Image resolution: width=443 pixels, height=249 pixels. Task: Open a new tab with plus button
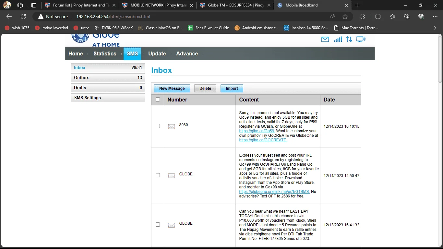(x=357, y=5)
